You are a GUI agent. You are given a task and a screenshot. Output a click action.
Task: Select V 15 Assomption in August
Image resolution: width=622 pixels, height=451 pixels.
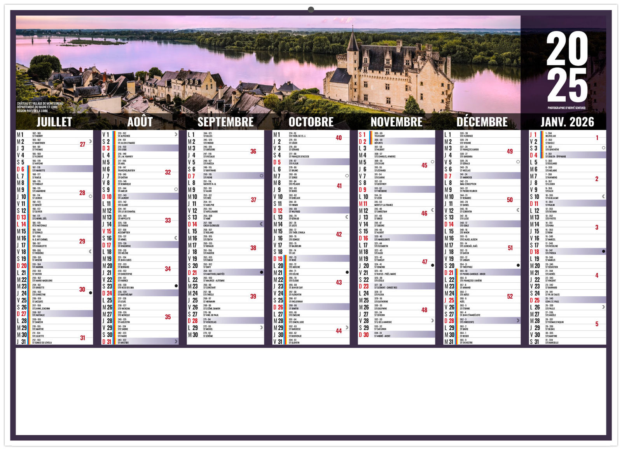[140, 231]
